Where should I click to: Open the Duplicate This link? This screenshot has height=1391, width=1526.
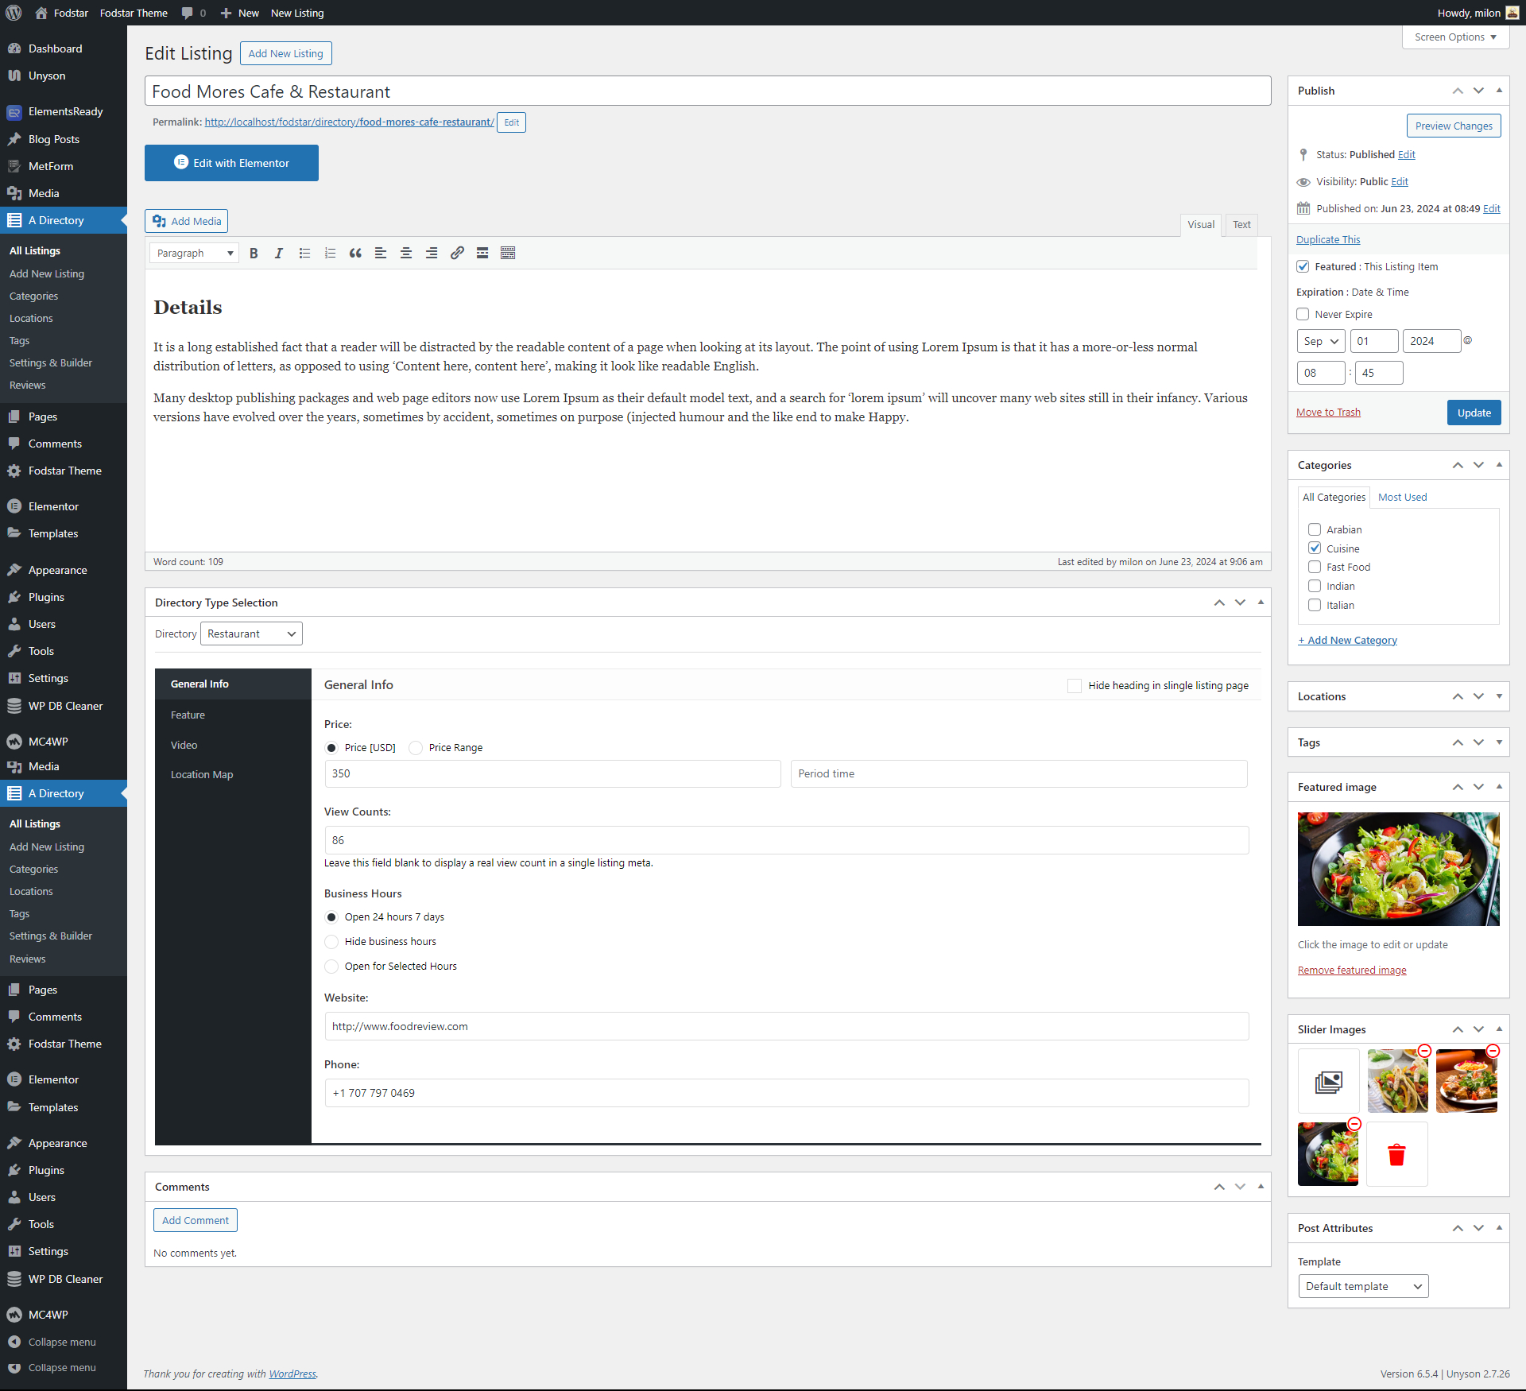point(1327,239)
